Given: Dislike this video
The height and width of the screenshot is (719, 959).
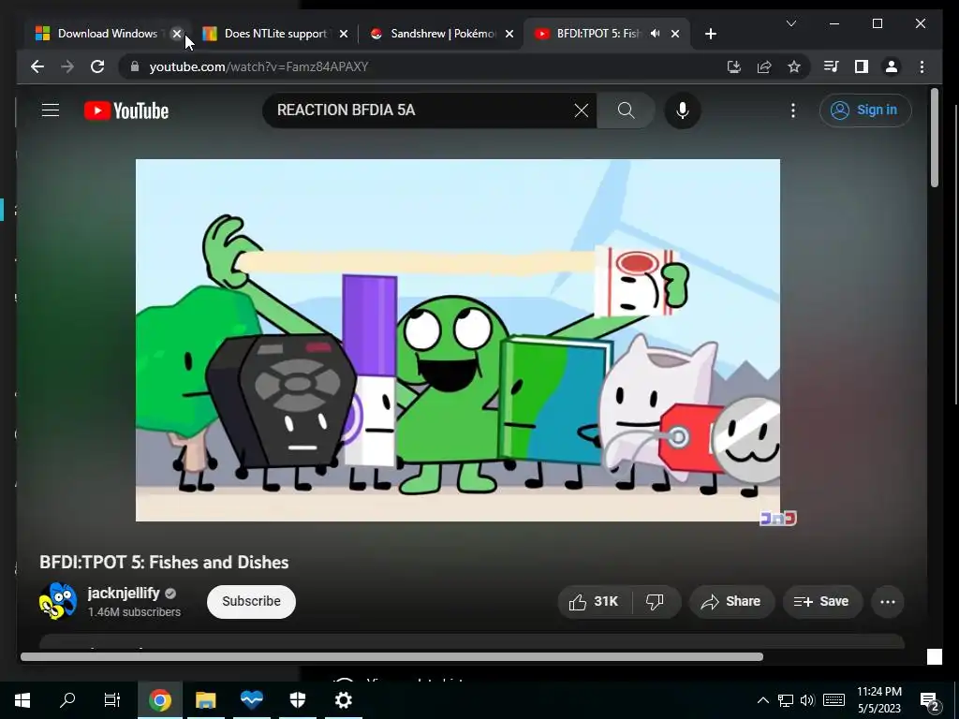Looking at the screenshot, I should click(x=655, y=602).
